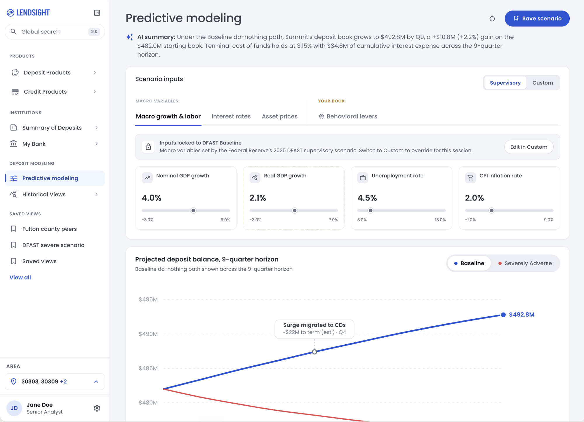584x422 pixels.
Task: Click the Global search input field
Action: (x=55, y=32)
